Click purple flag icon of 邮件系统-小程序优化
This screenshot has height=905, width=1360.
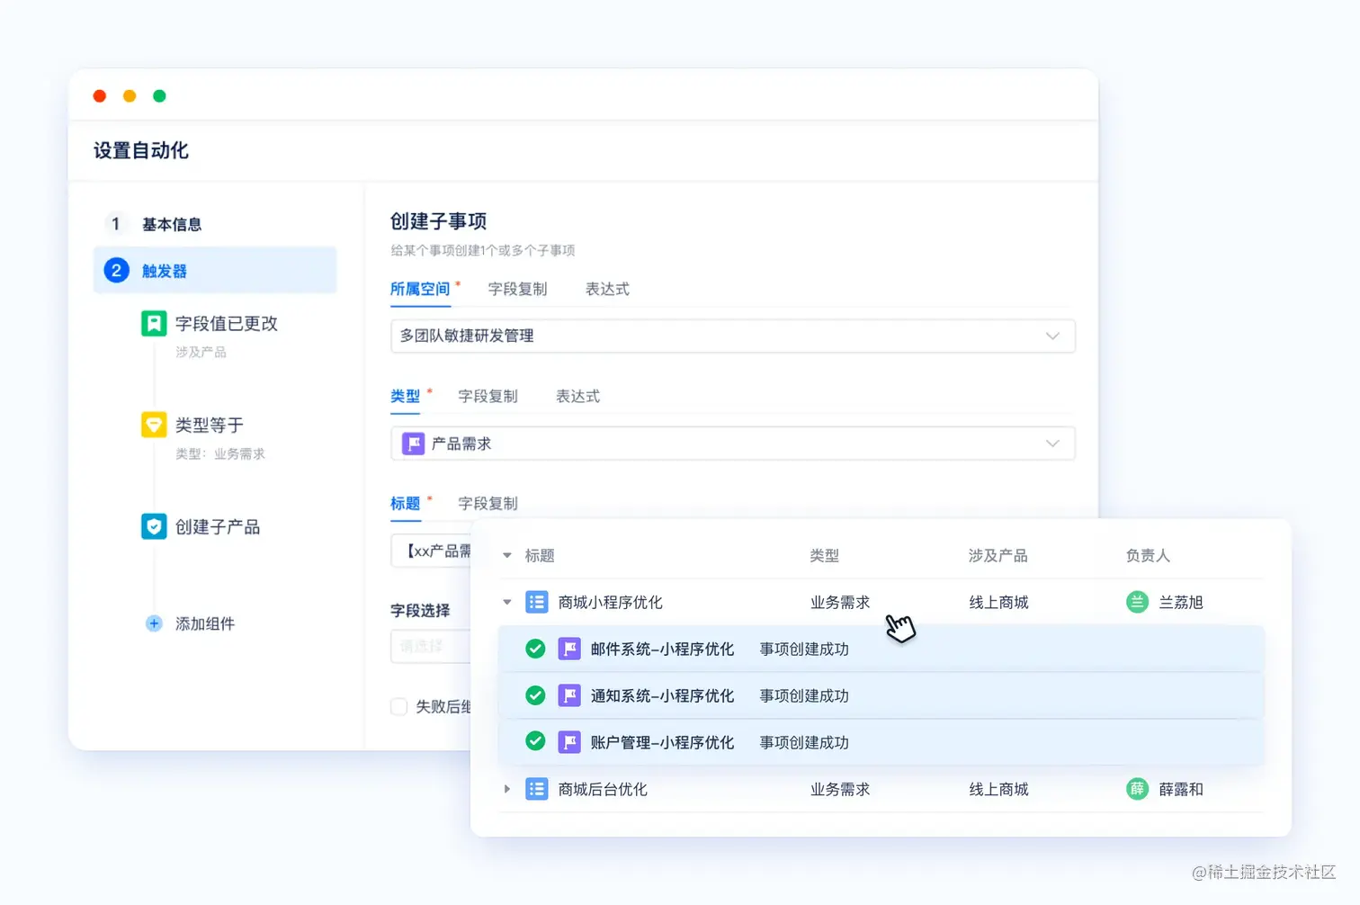coord(569,649)
